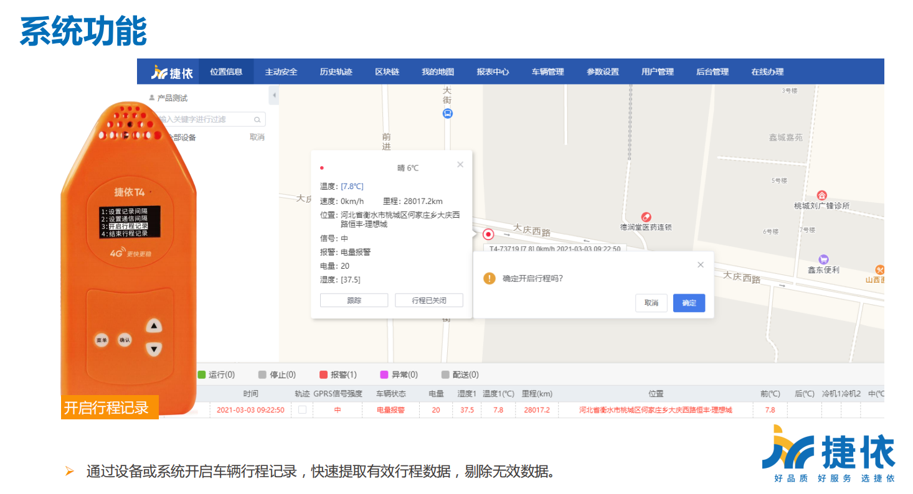
Task: Click the 桃城刘广锋诊所 clinic icon
Action: [821, 195]
